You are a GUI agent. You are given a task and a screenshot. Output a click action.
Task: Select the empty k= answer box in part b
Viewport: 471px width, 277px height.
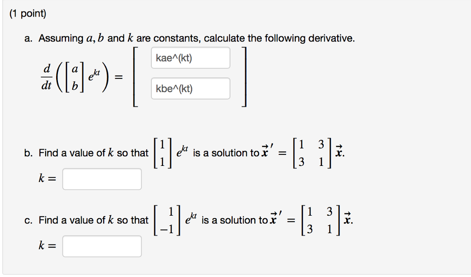tap(102, 179)
